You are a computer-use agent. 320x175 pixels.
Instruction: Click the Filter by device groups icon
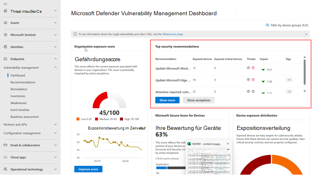click(267, 25)
